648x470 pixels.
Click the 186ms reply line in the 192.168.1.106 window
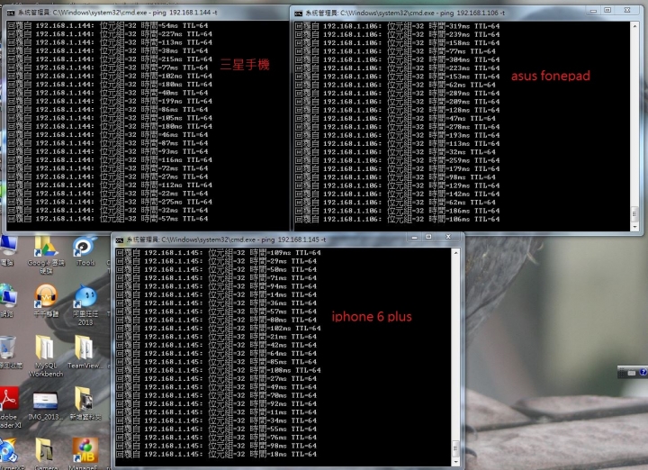tap(397, 211)
